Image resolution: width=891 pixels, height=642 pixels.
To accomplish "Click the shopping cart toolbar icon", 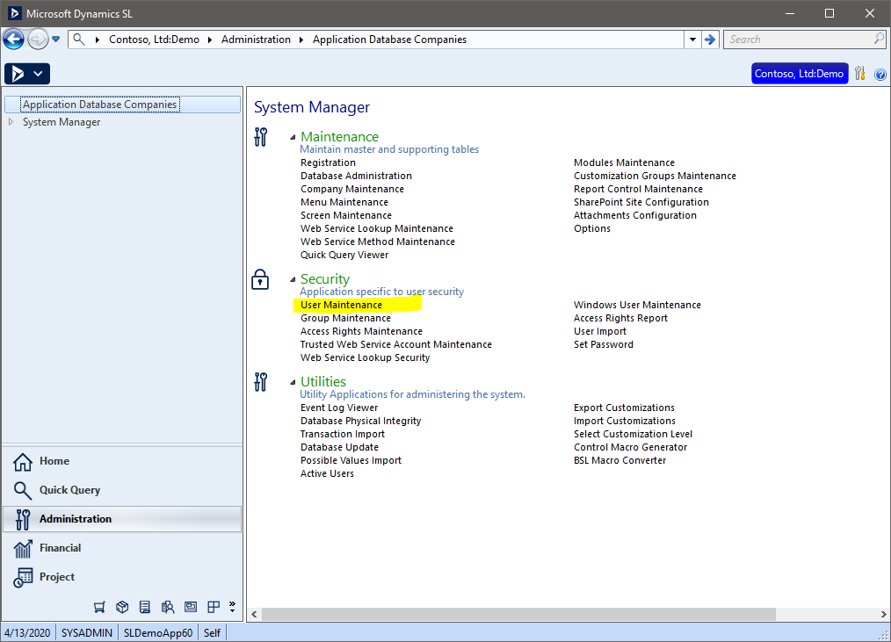I will point(99,606).
